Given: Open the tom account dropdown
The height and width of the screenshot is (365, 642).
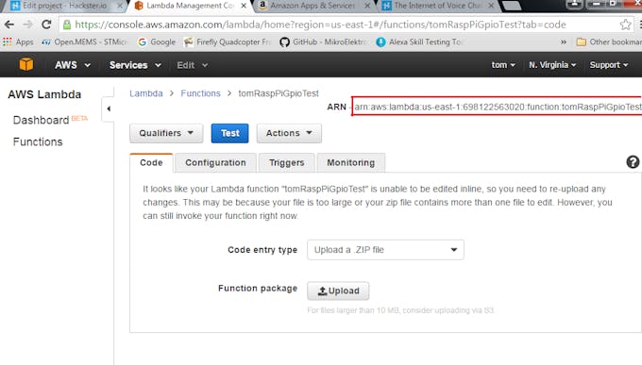Looking at the screenshot, I should pyautogui.click(x=503, y=65).
